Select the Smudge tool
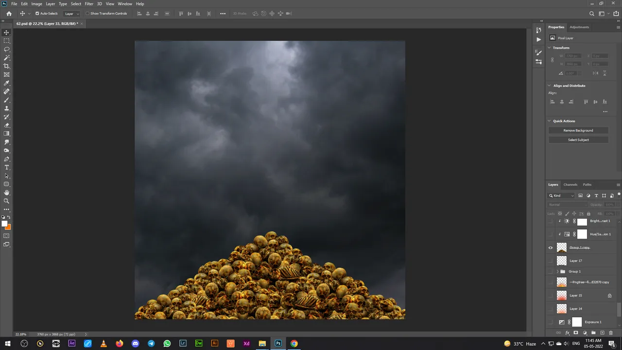Image resolution: width=622 pixels, height=350 pixels. 7,142
